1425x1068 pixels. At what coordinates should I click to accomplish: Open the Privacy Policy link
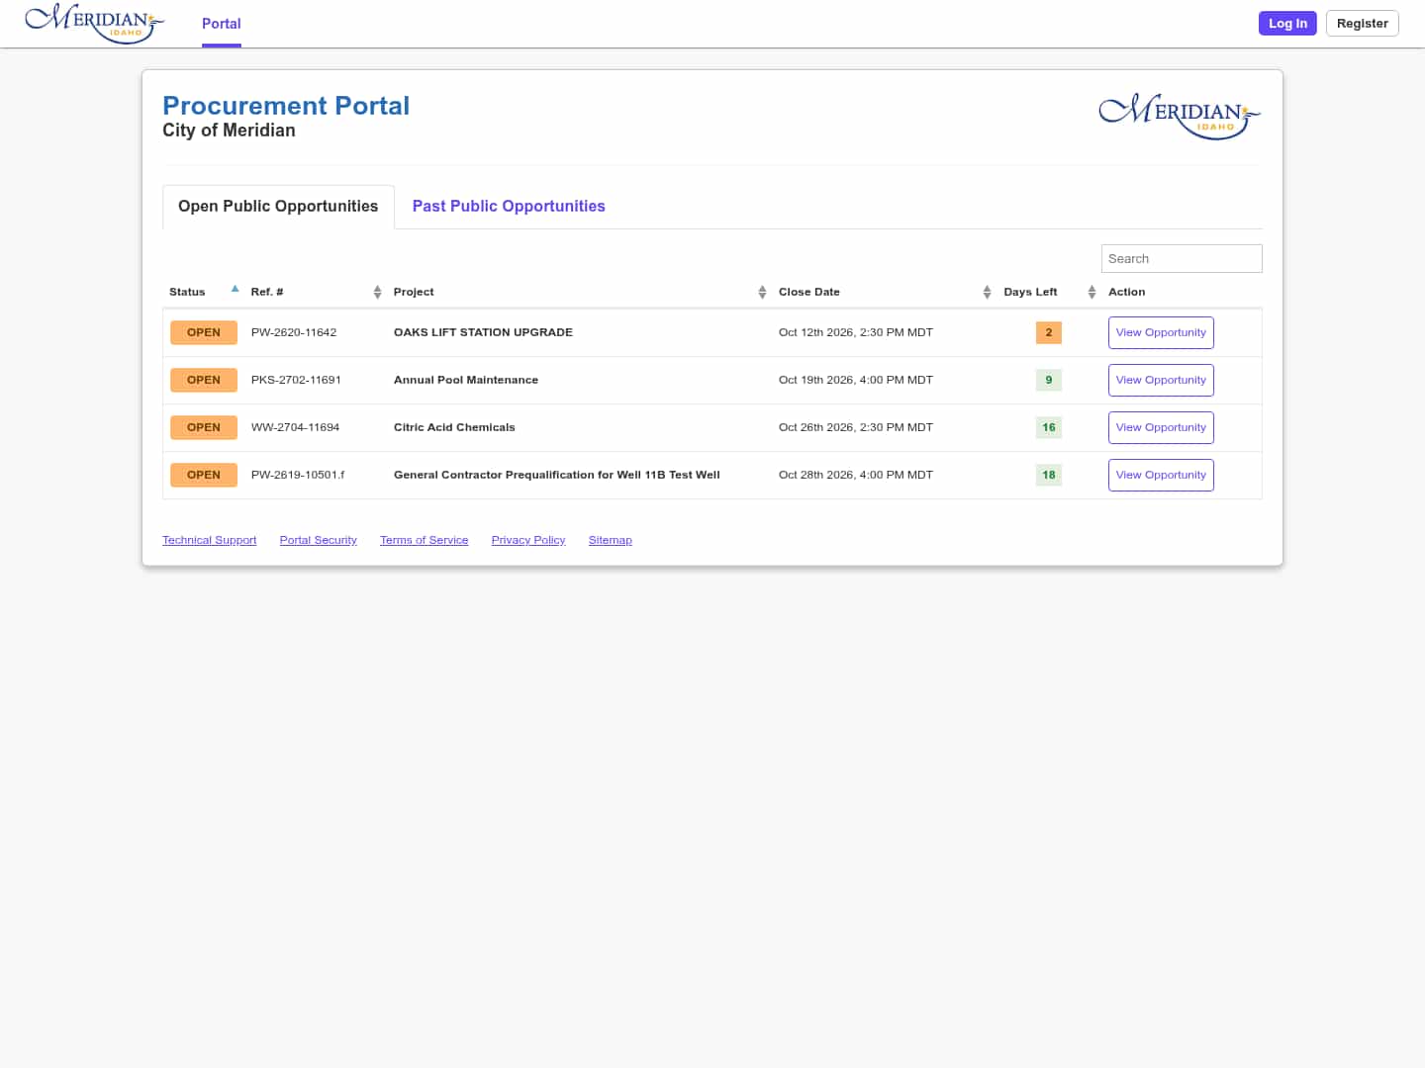pyautogui.click(x=528, y=540)
